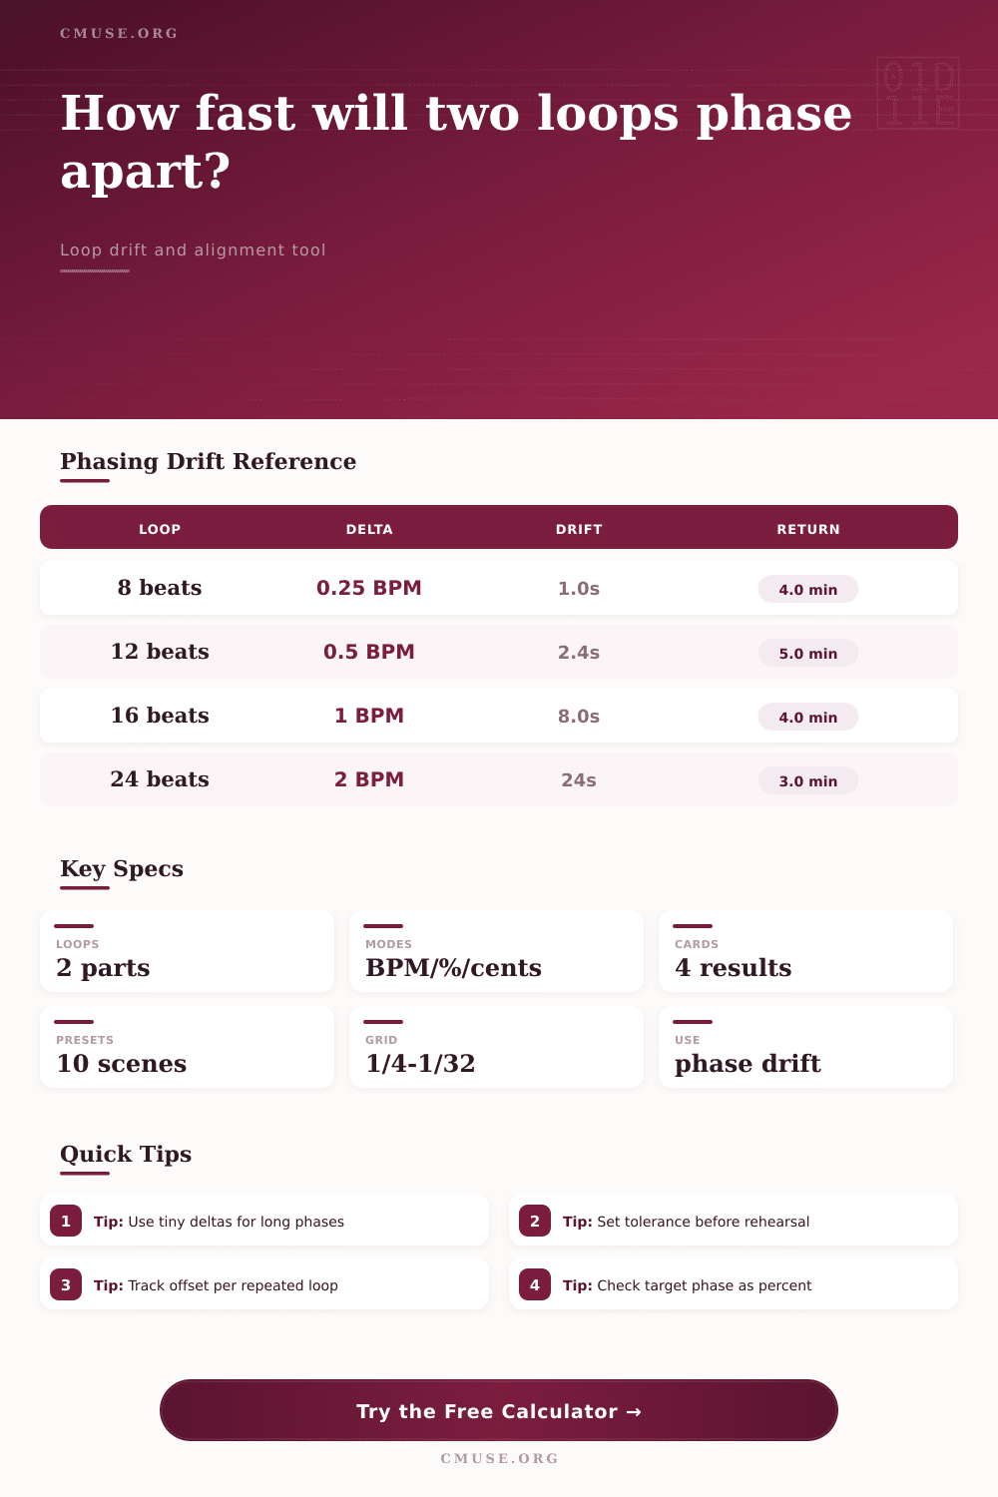Click the 24 beats row label
This screenshot has width=998, height=1497.
pyautogui.click(x=160, y=779)
